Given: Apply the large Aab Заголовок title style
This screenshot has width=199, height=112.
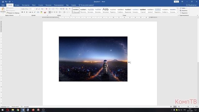Looking at the screenshot, I should [x=106, y=10].
